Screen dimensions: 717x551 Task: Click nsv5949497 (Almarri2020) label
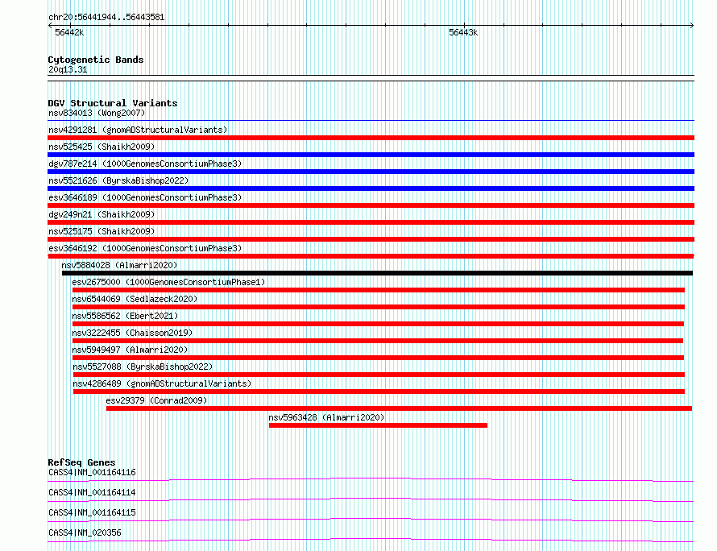(x=130, y=350)
